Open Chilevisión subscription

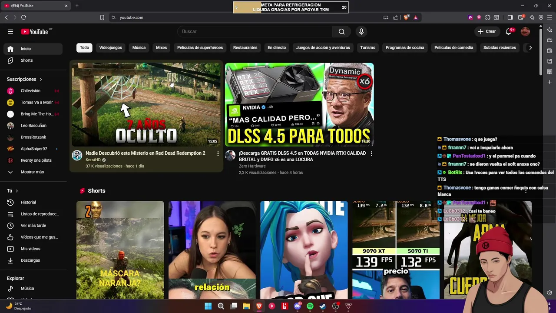click(x=33, y=91)
